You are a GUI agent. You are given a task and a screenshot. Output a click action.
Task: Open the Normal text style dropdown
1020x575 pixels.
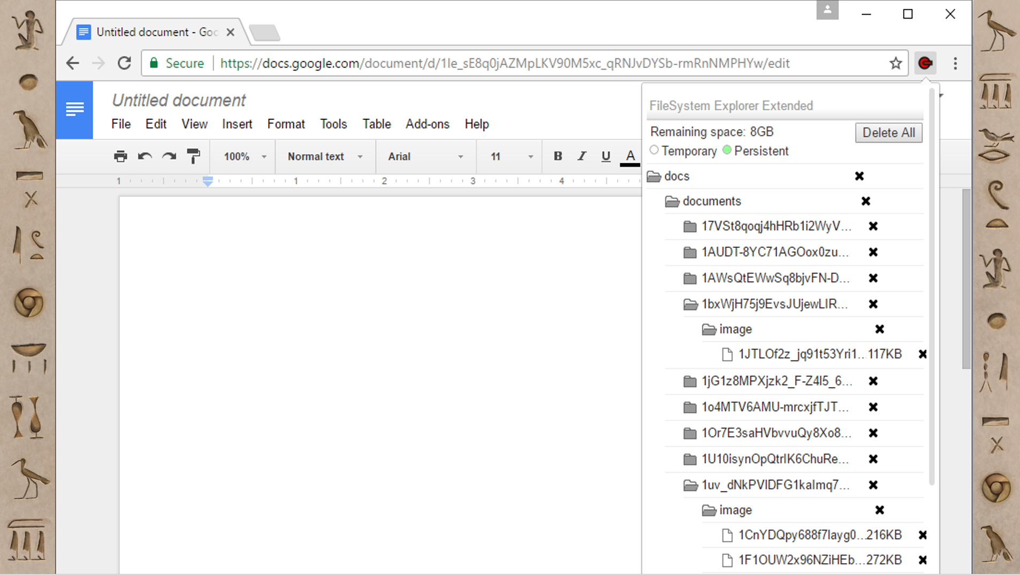325,156
